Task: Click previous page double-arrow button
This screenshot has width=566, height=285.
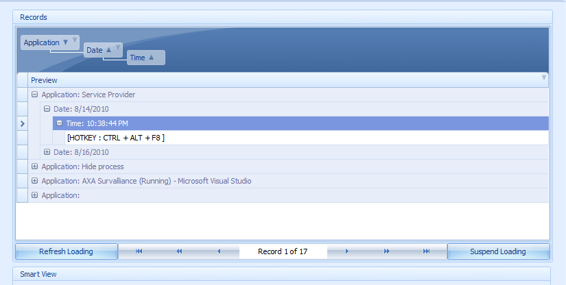Action: [x=179, y=251]
